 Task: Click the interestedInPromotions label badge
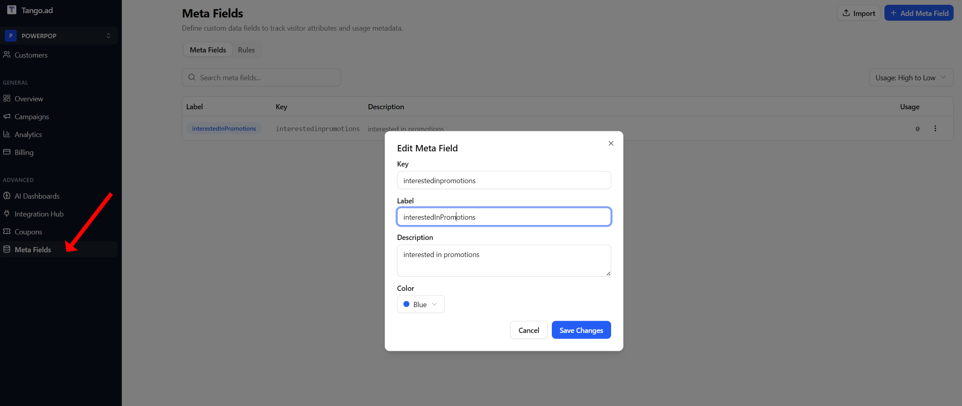click(x=224, y=129)
